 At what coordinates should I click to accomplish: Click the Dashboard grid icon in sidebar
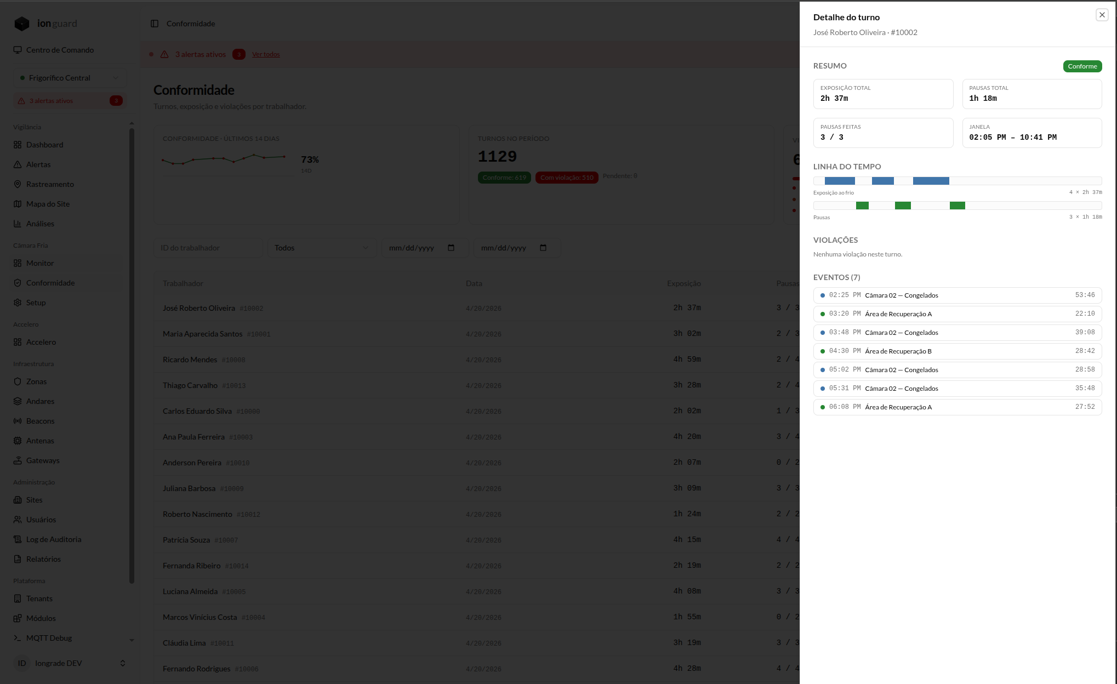(x=18, y=145)
